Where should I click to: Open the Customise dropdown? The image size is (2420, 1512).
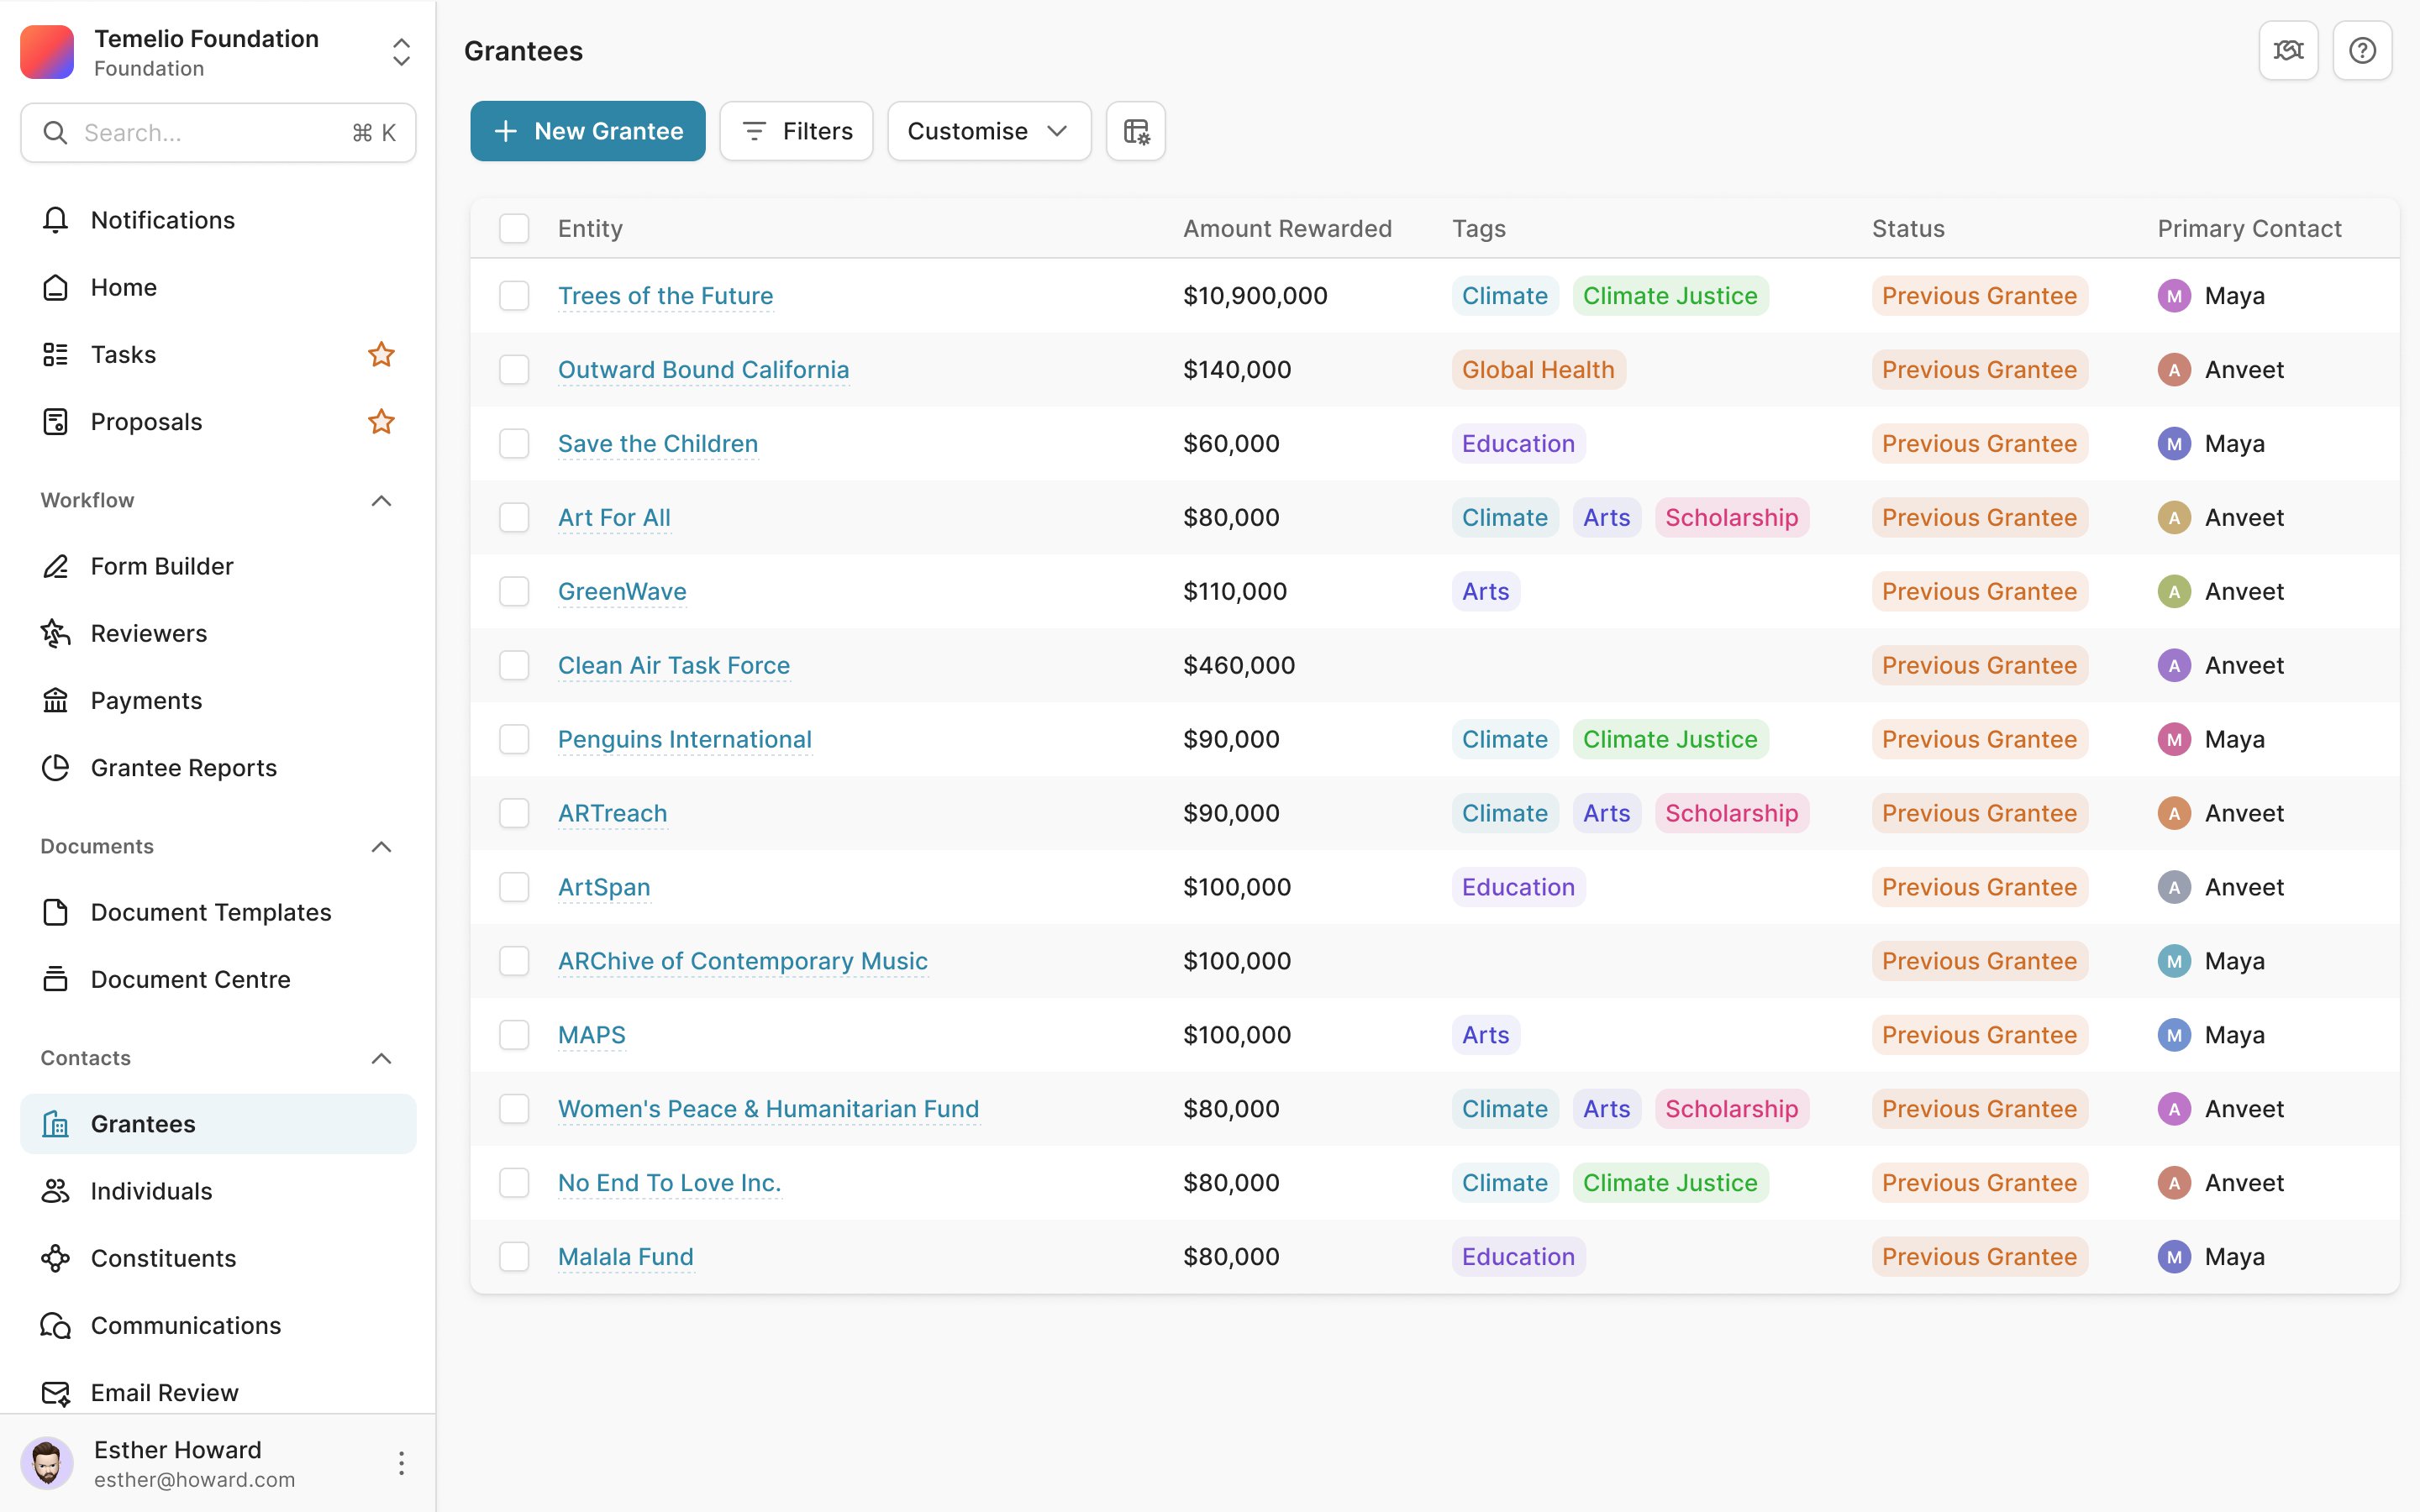(988, 131)
